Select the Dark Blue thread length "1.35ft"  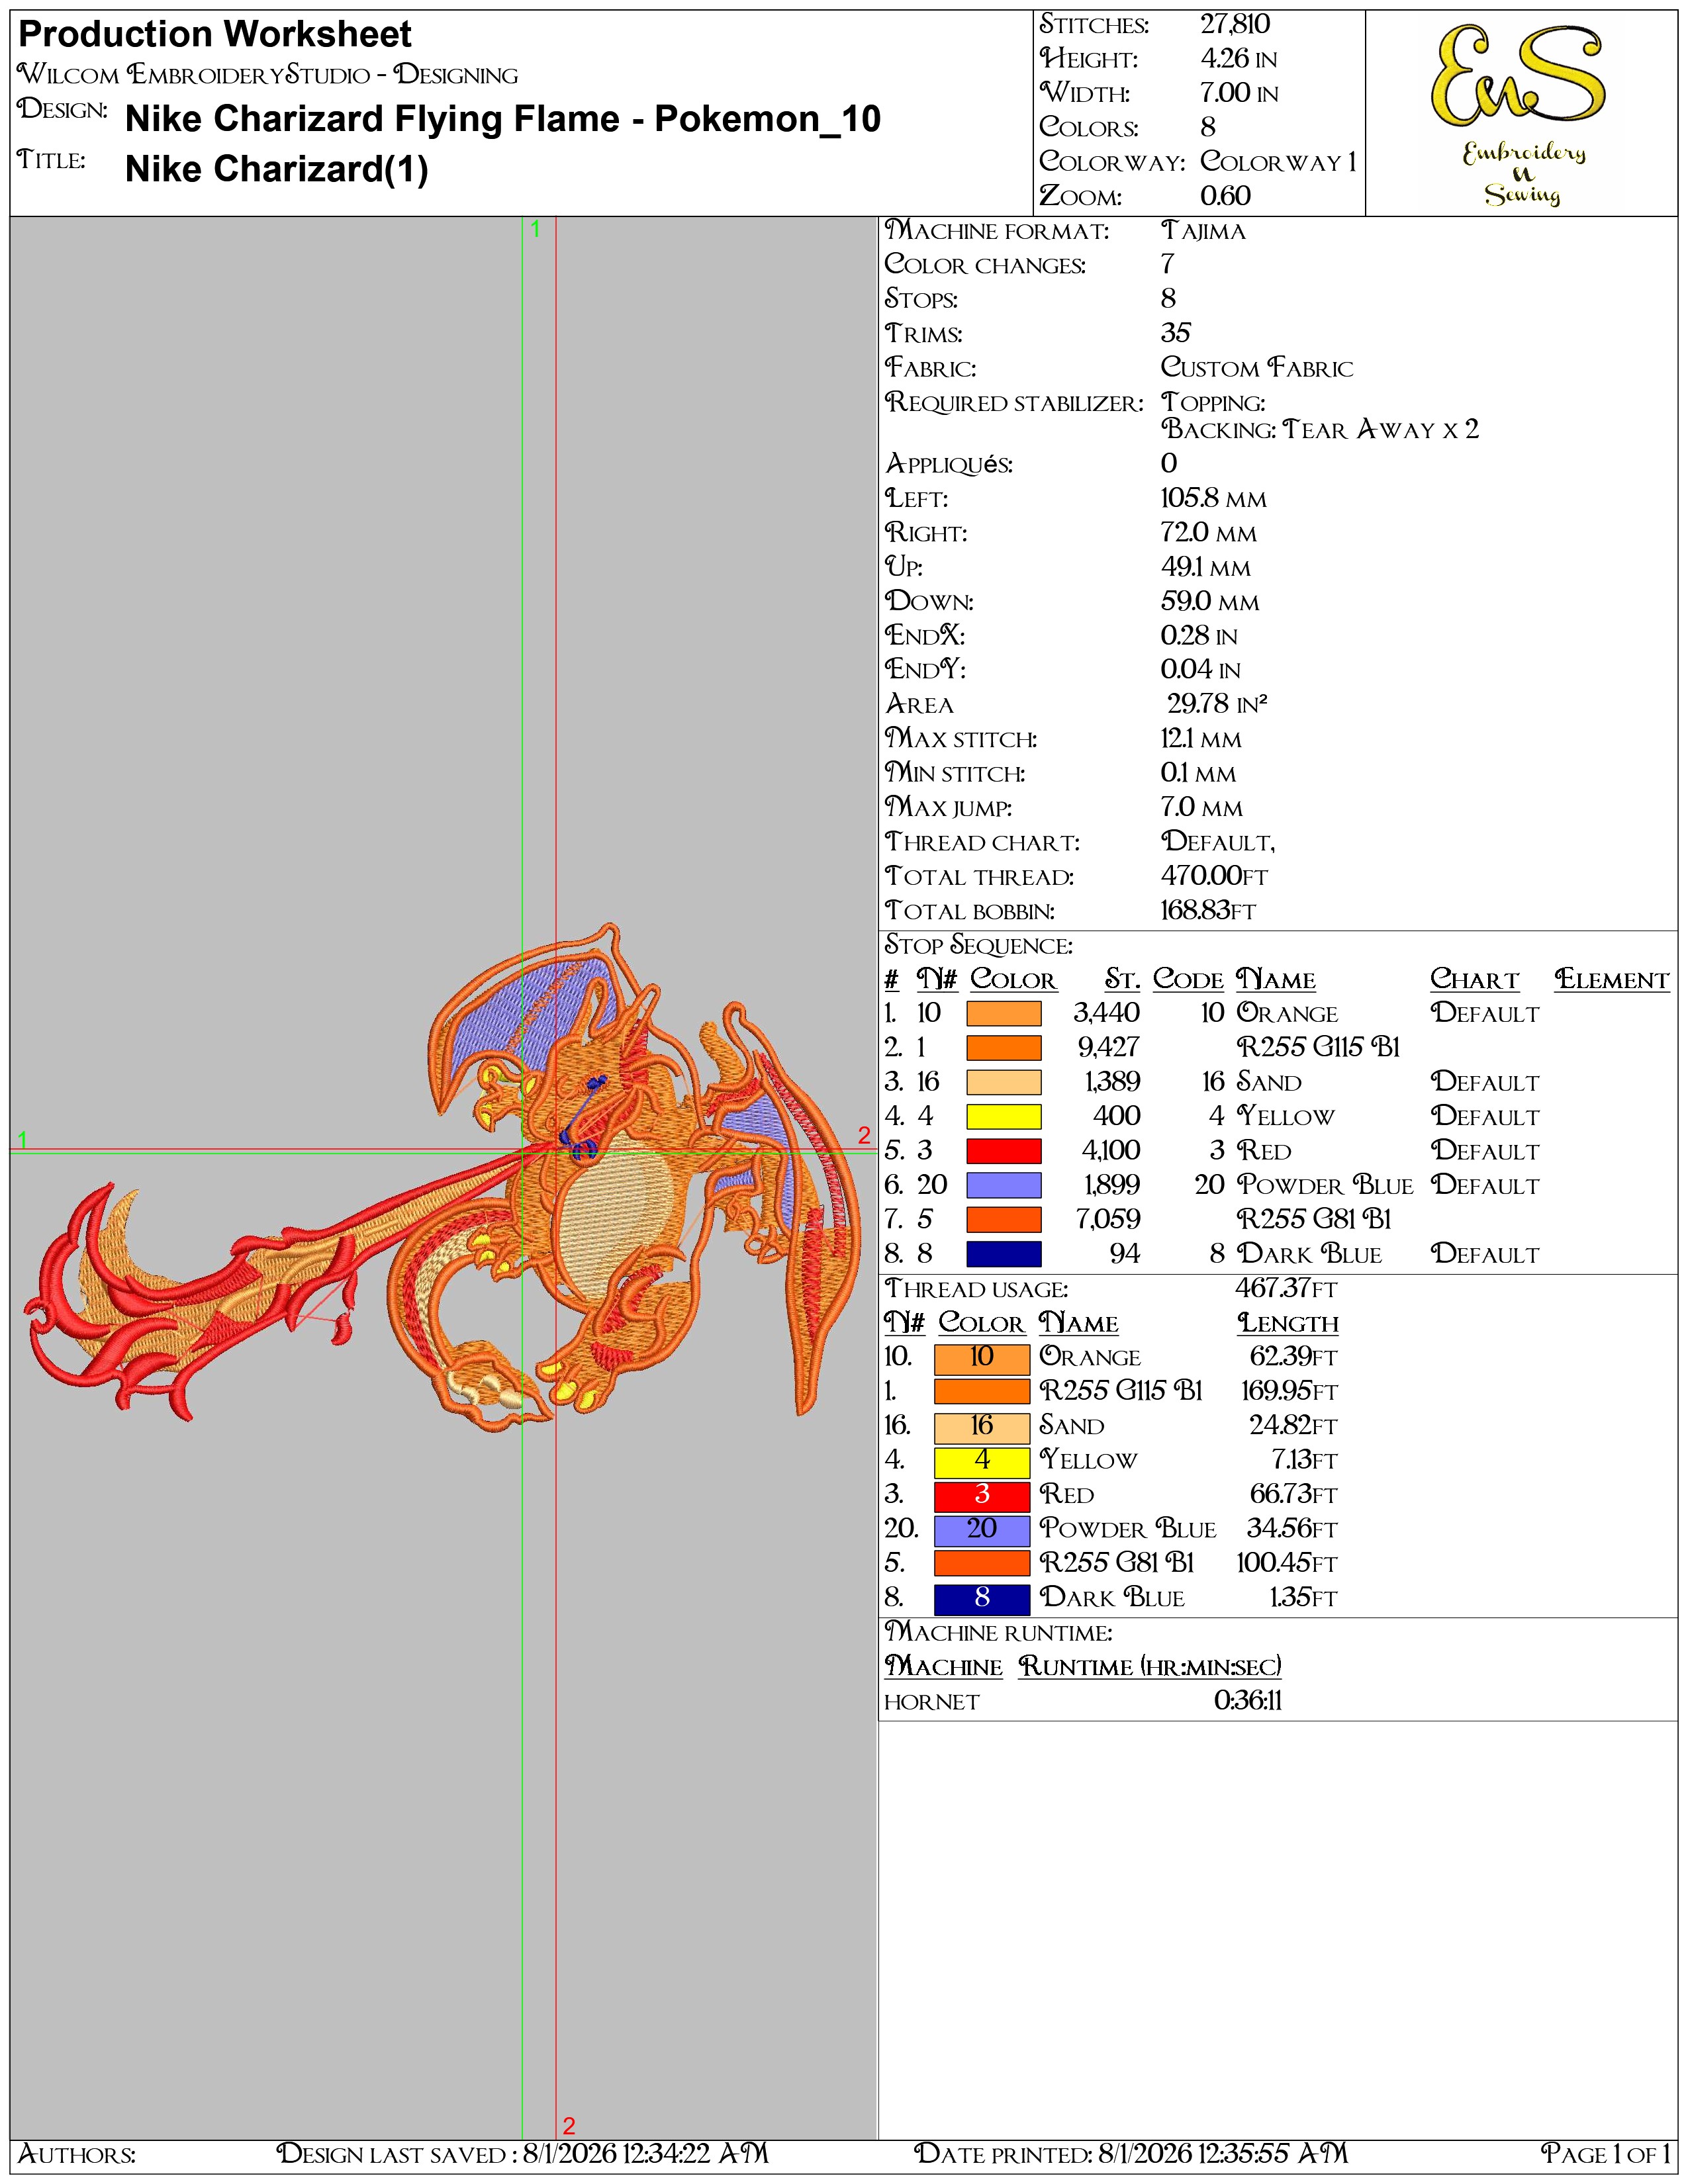pos(1303,1598)
